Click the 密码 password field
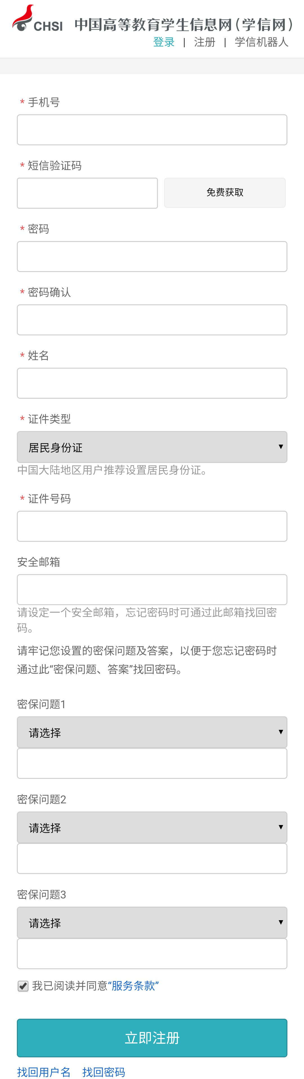This screenshot has height=1079, width=304. click(x=152, y=256)
